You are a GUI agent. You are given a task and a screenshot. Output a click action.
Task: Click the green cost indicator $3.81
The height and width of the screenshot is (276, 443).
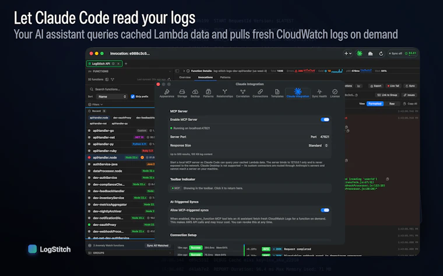[x=411, y=53]
